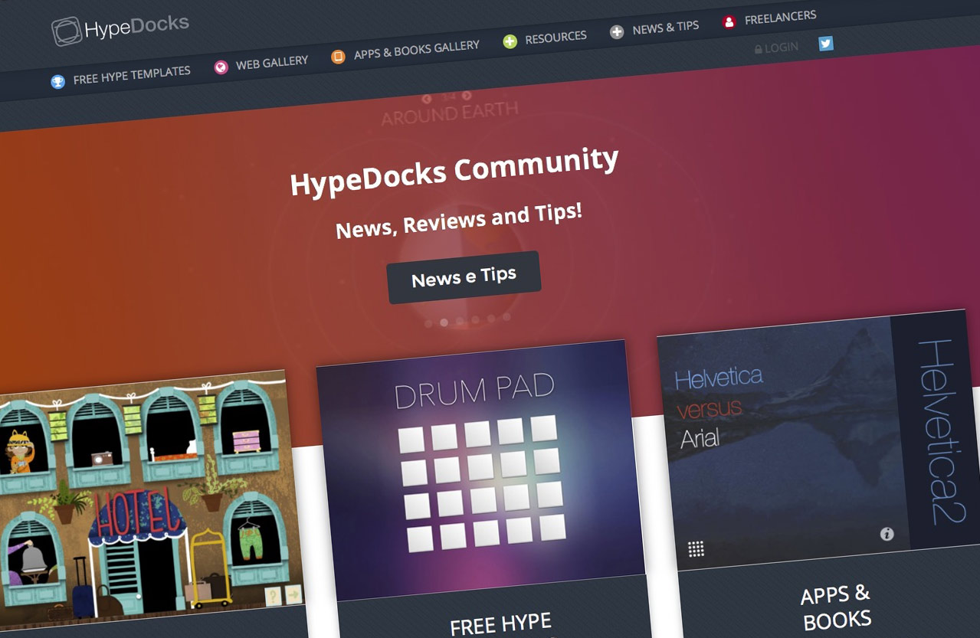
Task: Click the Around Earth slide title
Action: [x=450, y=114]
